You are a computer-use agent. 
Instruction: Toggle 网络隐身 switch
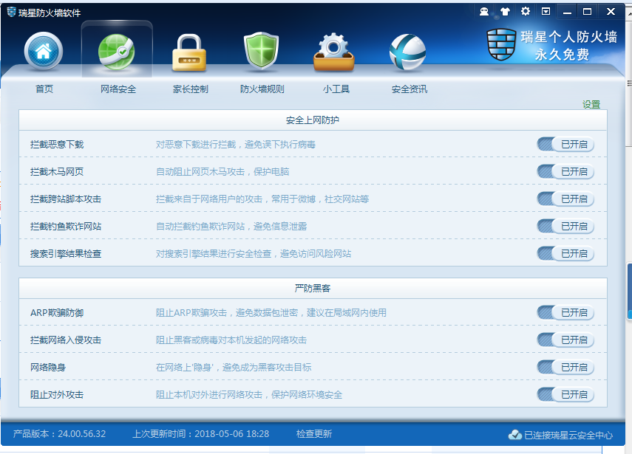point(565,368)
